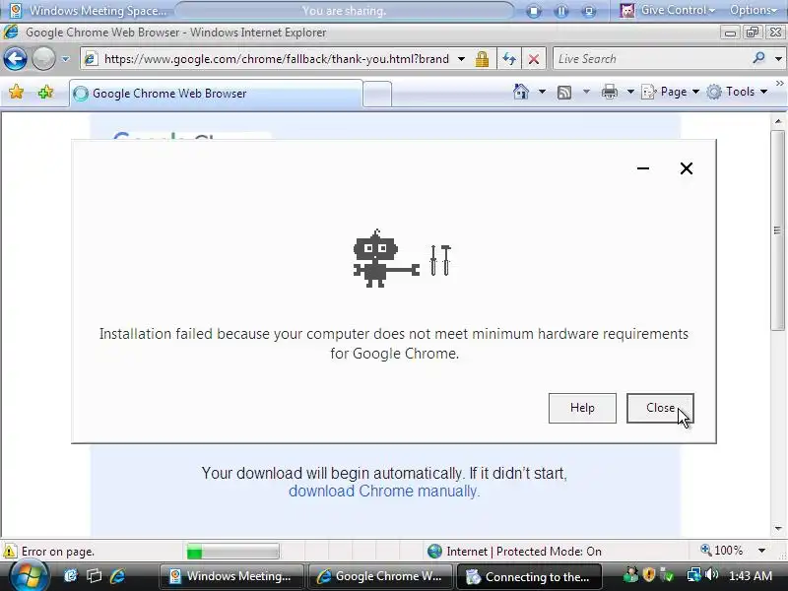The image size is (788, 591).
Task: Open the Tools menu
Action: pyautogui.click(x=737, y=92)
